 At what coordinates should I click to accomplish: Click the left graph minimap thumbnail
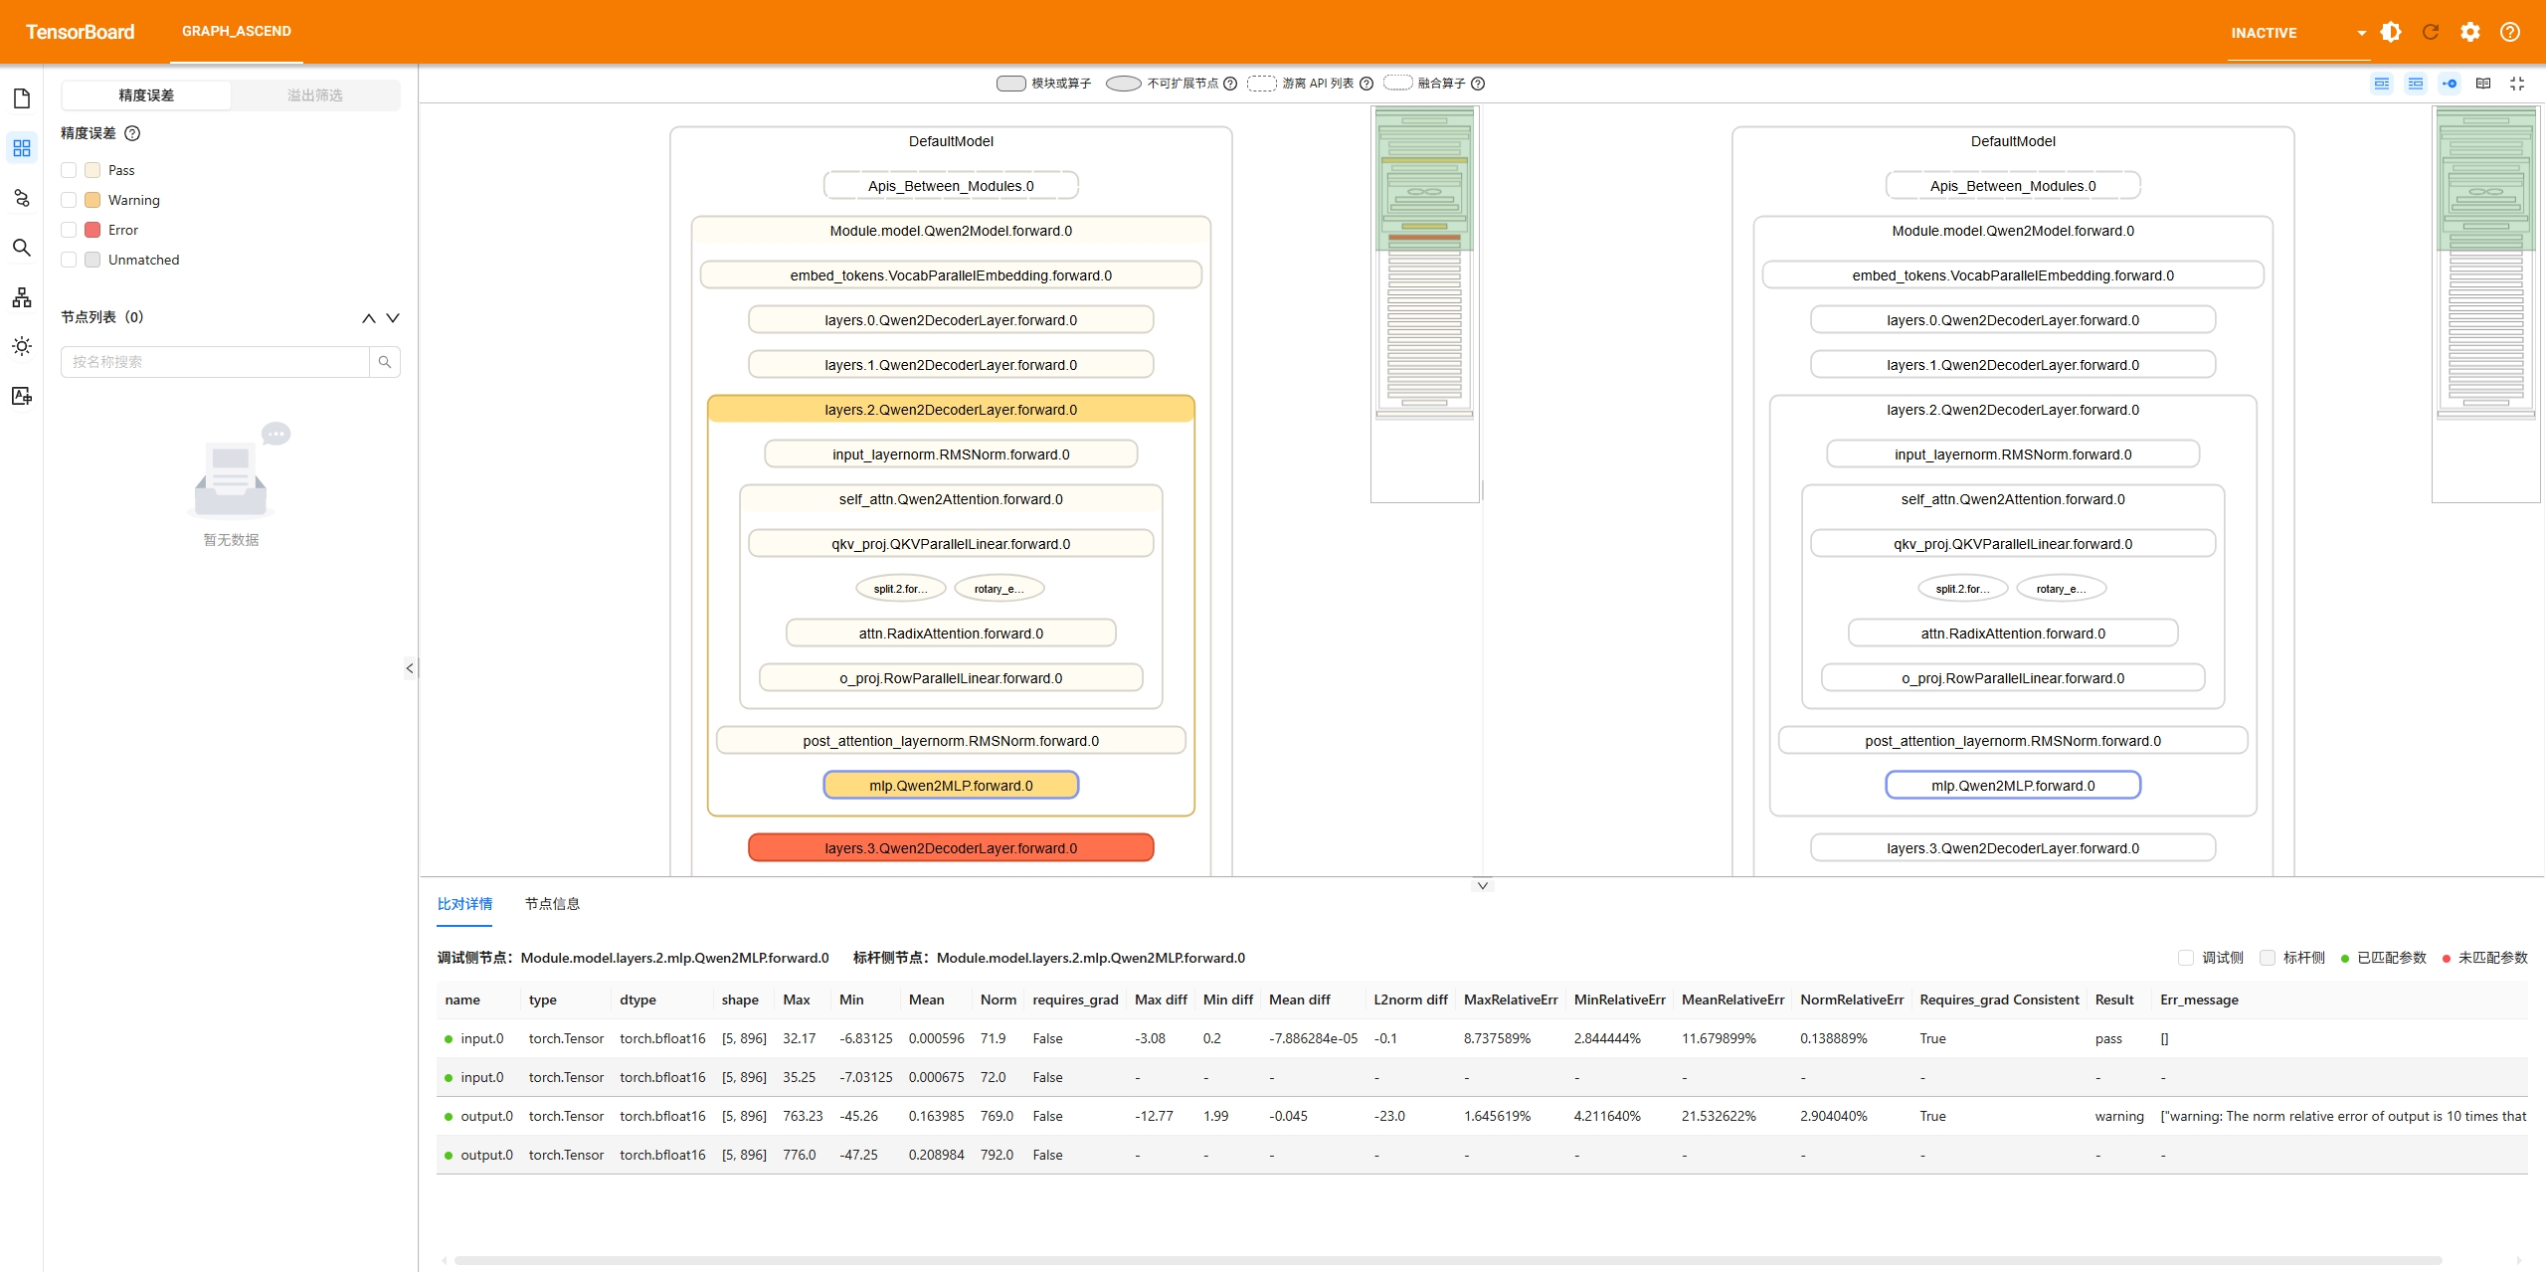(1424, 304)
